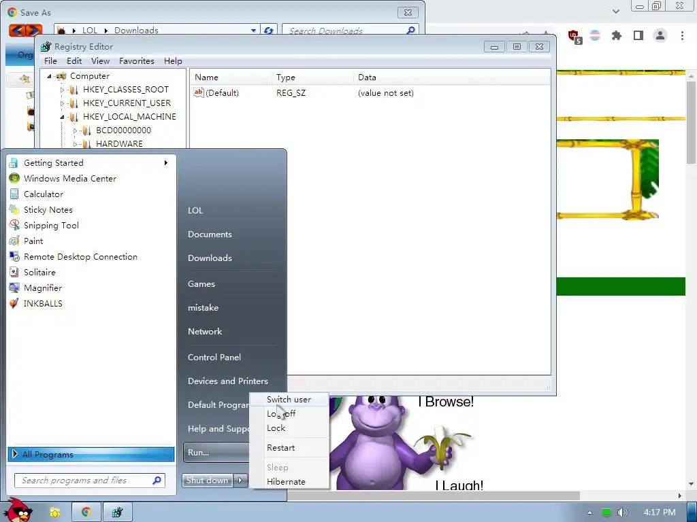Image resolution: width=697 pixels, height=522 pixels.
Task: Open Registry Editor File menu
Action: [x=50, y=60]
